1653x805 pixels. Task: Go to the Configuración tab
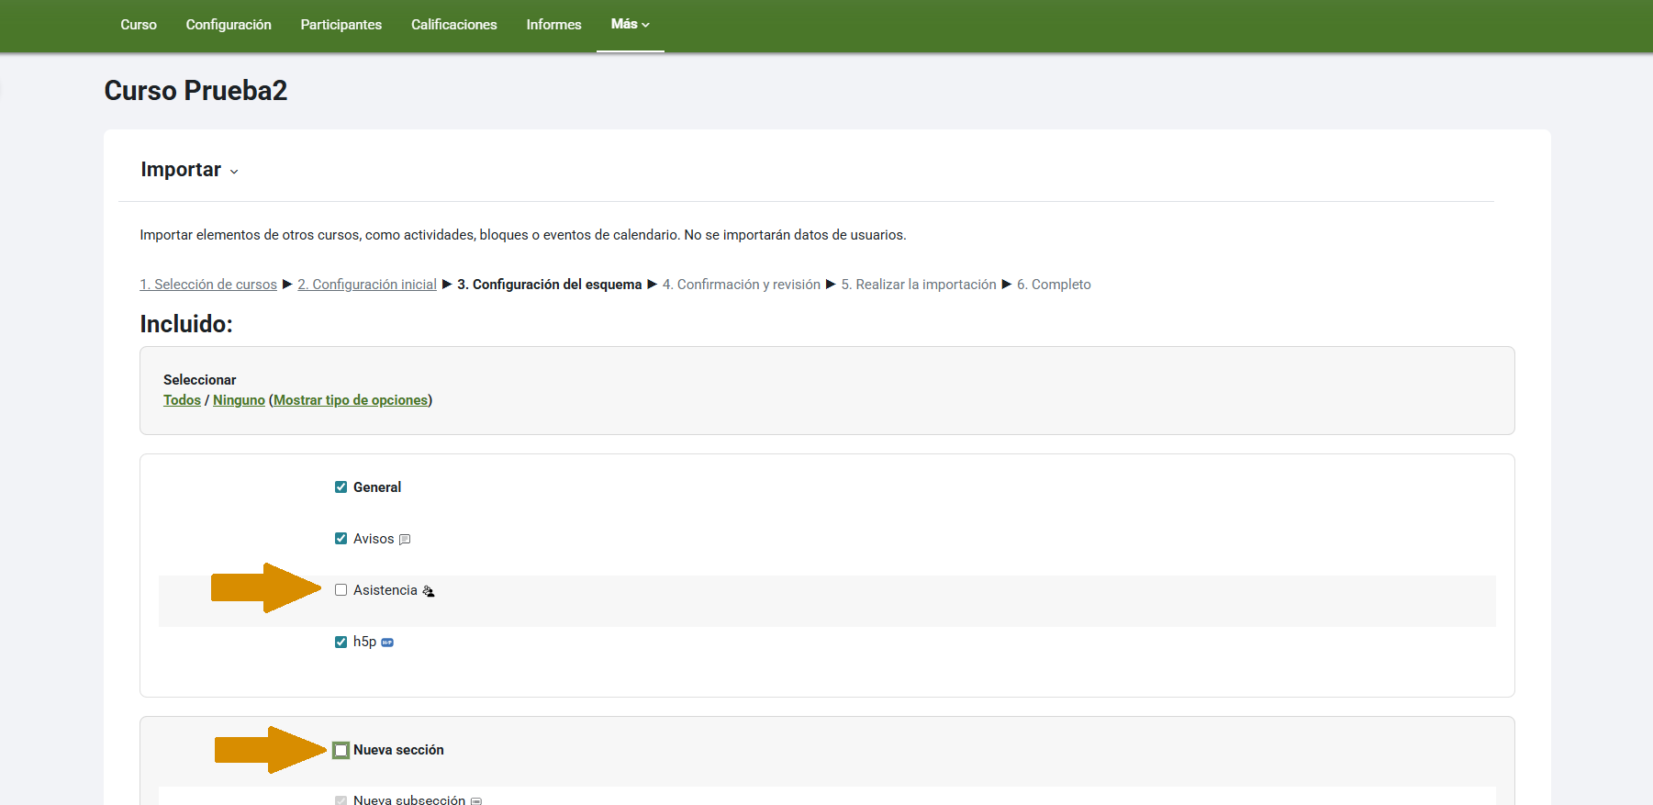point(229,25)
